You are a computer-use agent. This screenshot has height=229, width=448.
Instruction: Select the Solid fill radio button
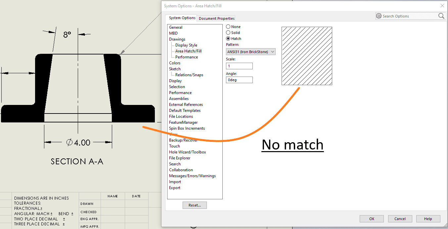point(228,32)
